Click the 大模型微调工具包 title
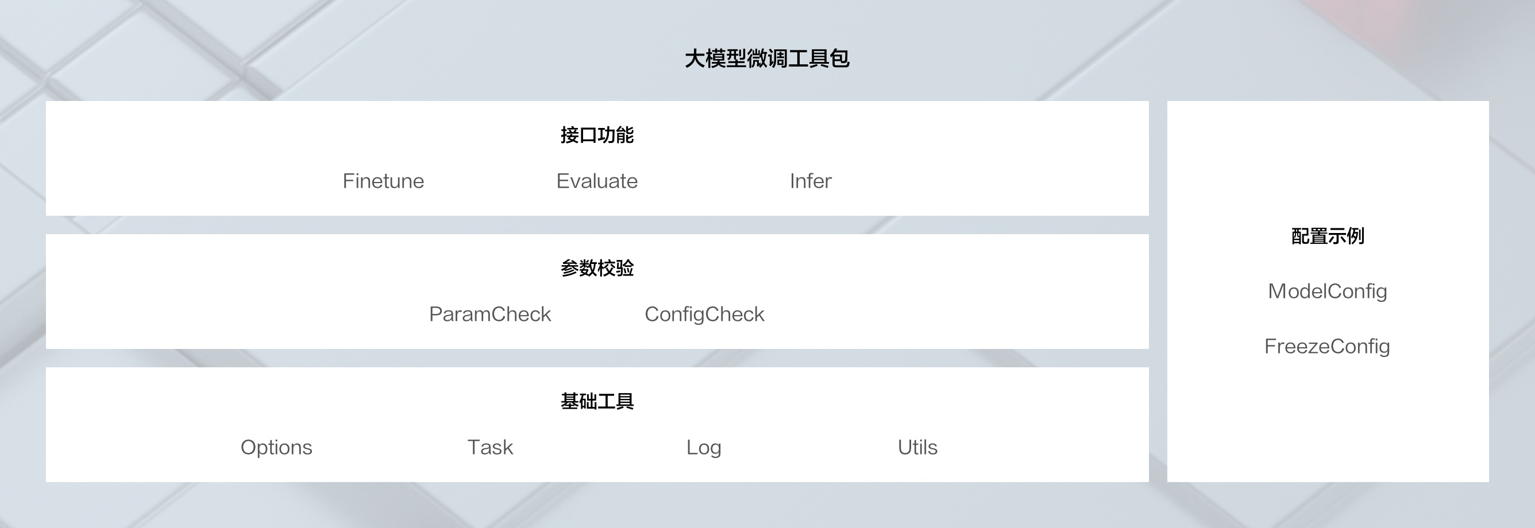 [767, 59]
